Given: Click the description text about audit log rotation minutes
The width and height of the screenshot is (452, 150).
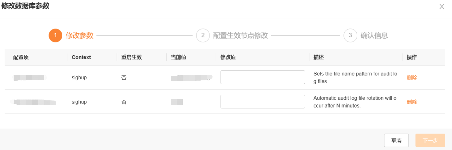Looking at the screenshot, I should coord(355,102).
